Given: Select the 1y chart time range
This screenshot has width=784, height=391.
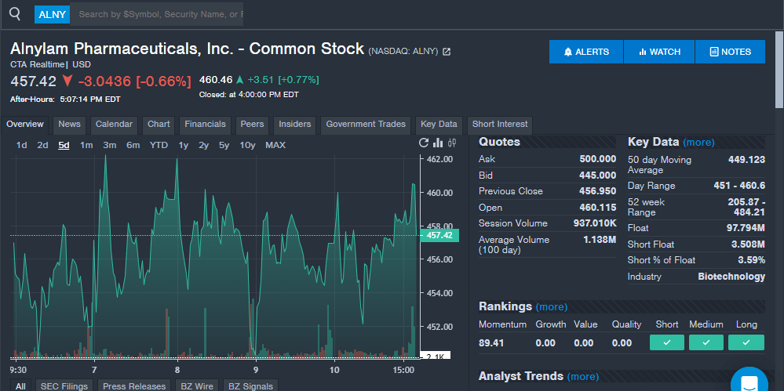Looking at the screenshot, I should click(184, 145).
